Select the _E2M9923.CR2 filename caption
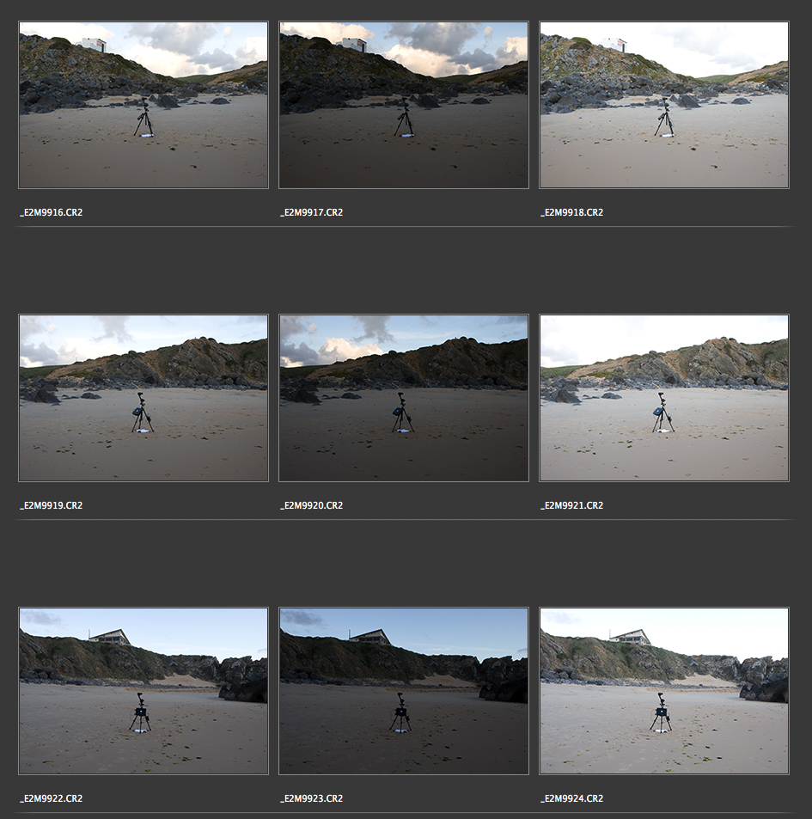Viewport: 812px width, 819px height. pos(312,798)
